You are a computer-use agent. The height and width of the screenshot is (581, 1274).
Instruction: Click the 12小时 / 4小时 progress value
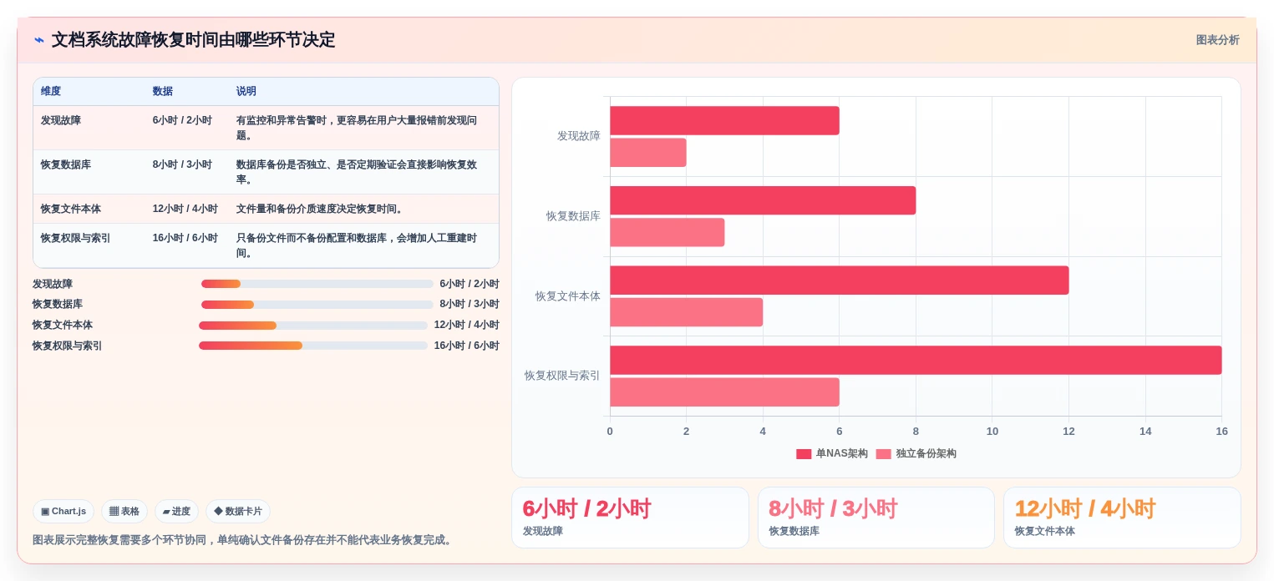(466, 326)
